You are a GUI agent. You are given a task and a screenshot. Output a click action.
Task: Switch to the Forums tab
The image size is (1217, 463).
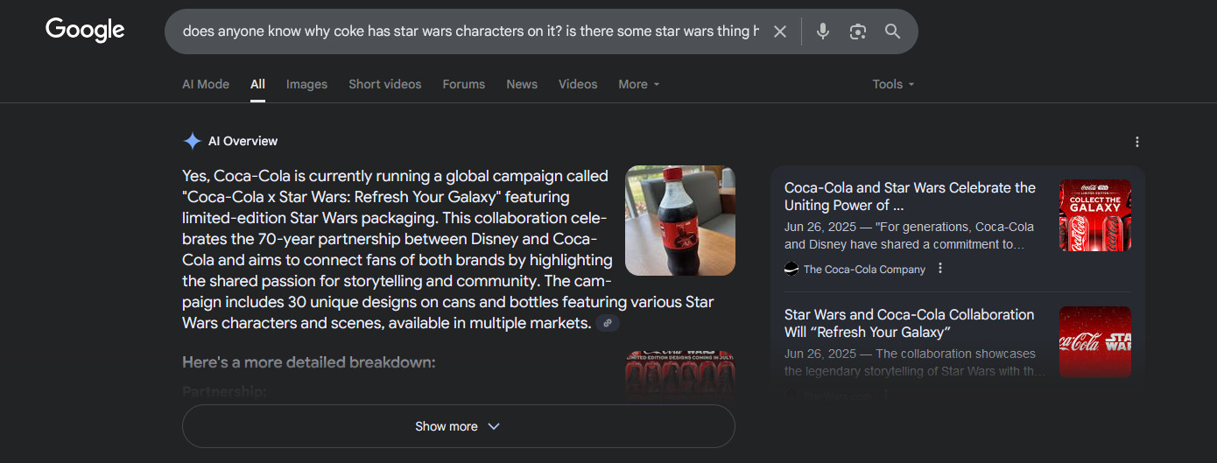pyautogui.click(x=464, y=84)
